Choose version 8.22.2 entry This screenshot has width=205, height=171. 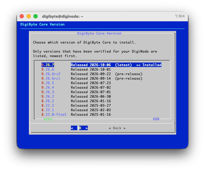click(76, 105)
